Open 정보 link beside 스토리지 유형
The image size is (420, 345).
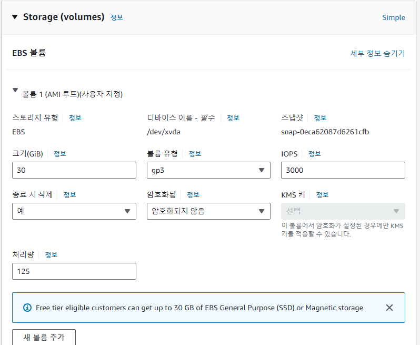[75, 118]
